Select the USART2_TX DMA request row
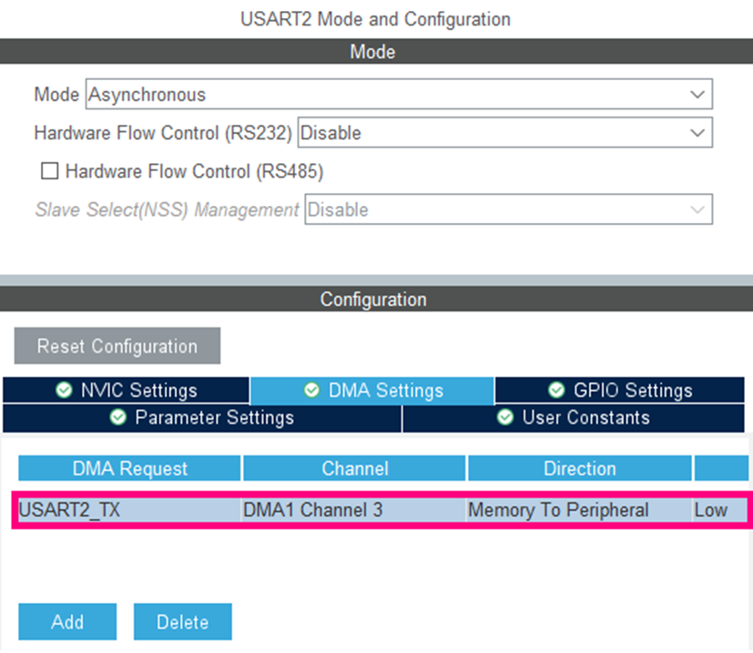This screenshot has width=753, height=653. (x=273, y=510)
